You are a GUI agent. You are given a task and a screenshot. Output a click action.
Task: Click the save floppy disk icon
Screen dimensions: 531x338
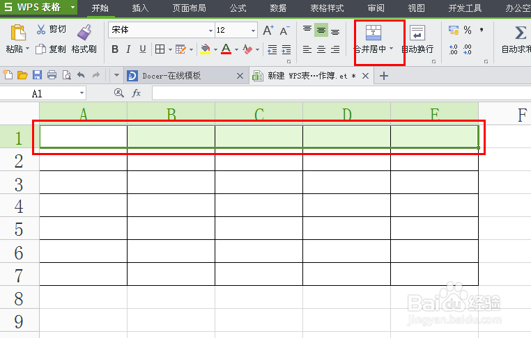pyautogui.click(x=37, y=74)
